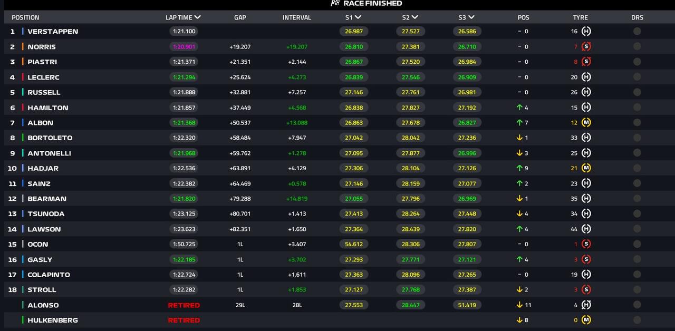Open the LAP TIME column dropdown
675x331 pixels.
[x=197, y=17]
